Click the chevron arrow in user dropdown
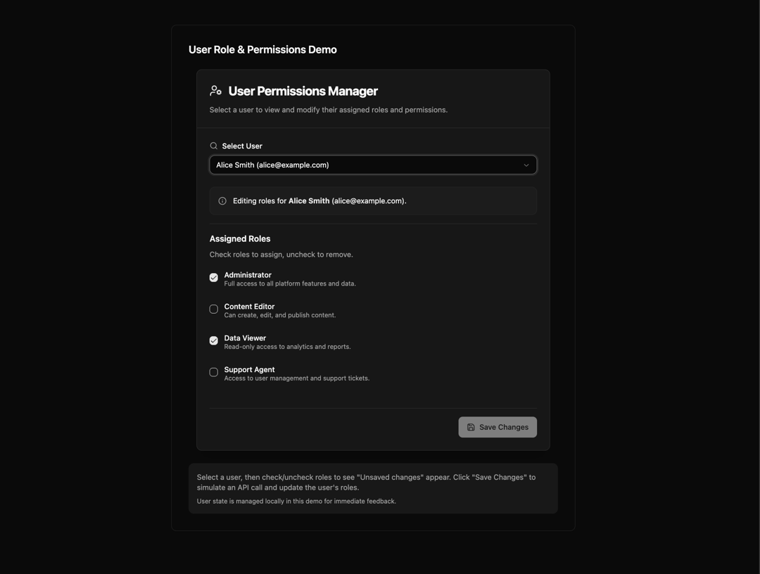Viewport: 760px width, 574px height. pyautogui.click(x=526, y=165)
